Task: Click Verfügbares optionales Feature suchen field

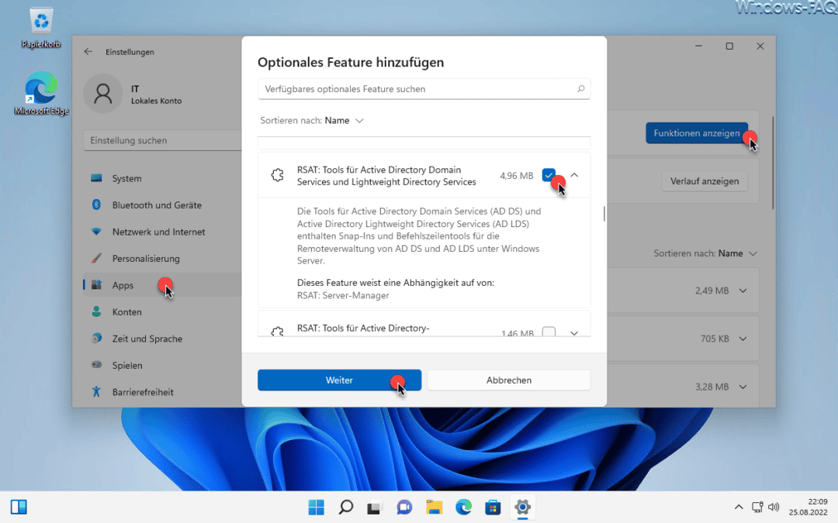Action: click(424, 88)
